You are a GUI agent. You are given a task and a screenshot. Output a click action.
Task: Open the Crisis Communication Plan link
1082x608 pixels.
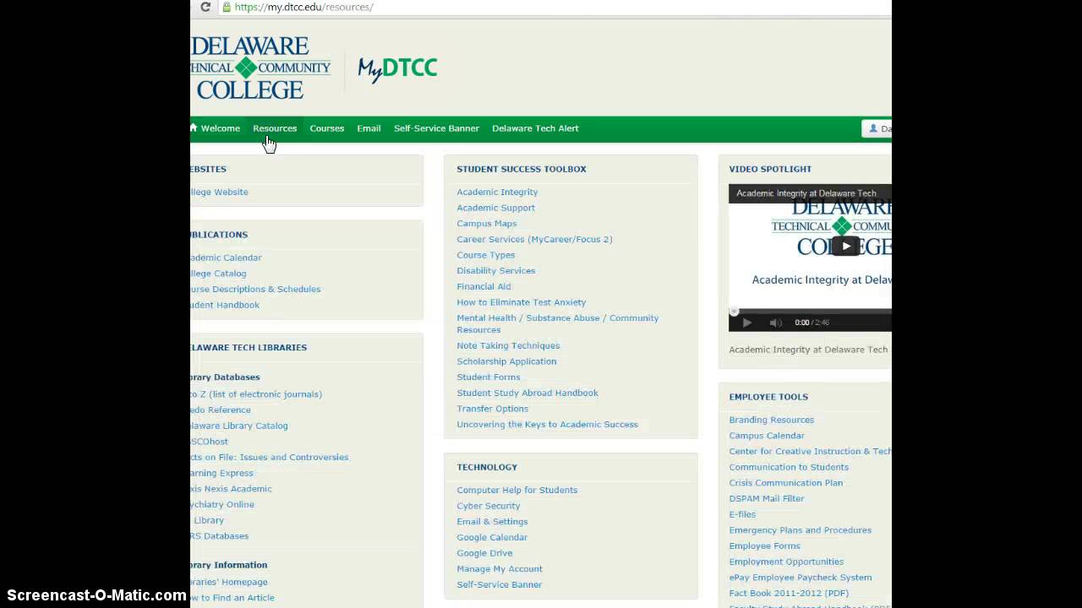pyautogui.click(x=786, y=483)
